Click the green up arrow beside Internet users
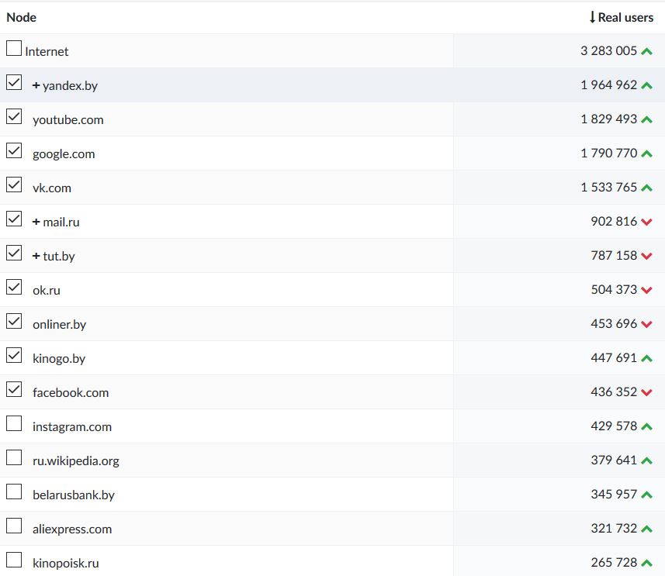665x576 pixels. [646, 51]
